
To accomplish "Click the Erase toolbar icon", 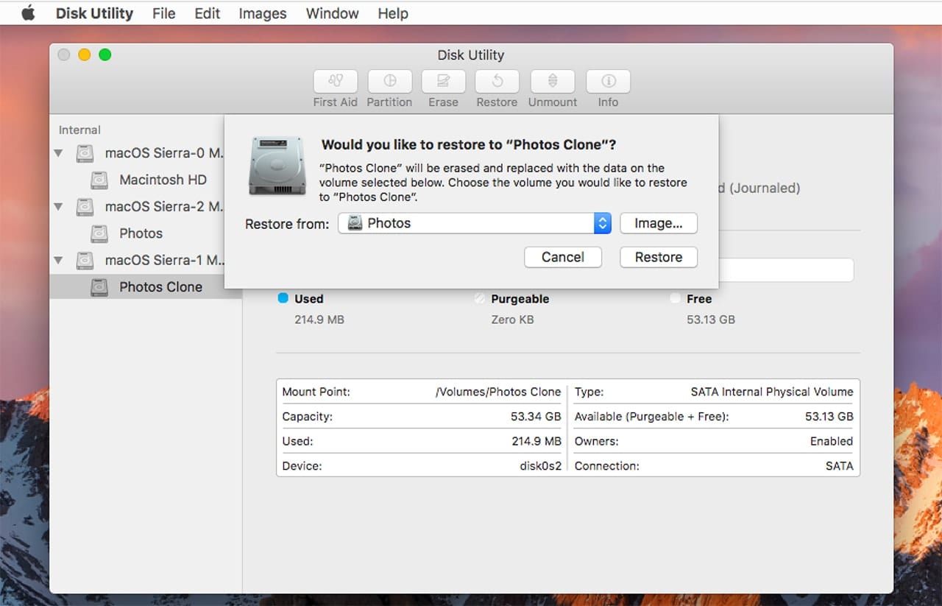I will coord(443,82).
